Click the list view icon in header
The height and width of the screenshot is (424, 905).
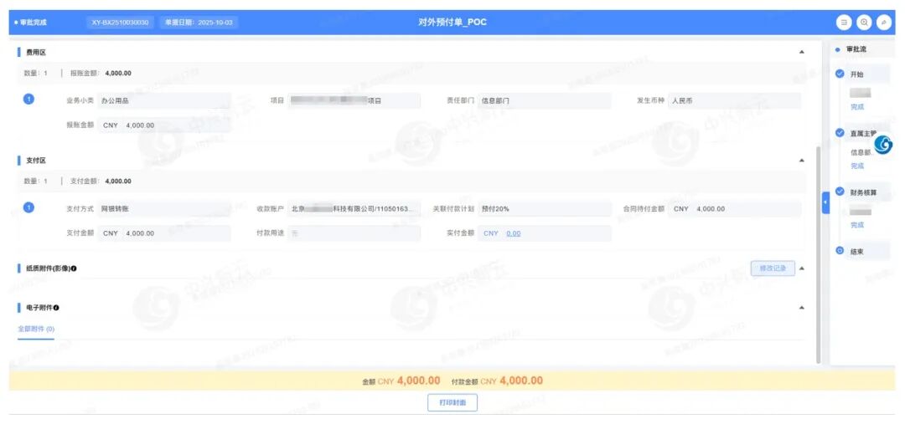844,23
